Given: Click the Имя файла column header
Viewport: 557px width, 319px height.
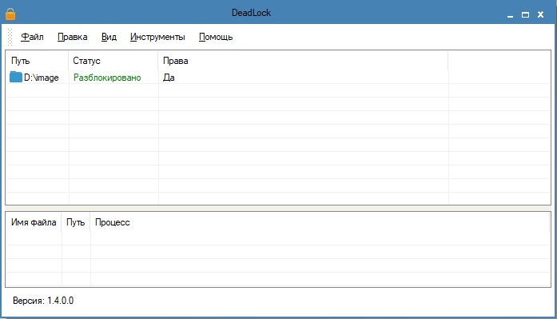Looking at the screenshot, I should [34, 222].
